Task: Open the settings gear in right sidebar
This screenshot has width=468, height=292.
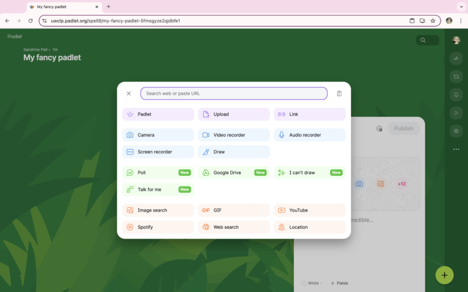Action: 456,131
